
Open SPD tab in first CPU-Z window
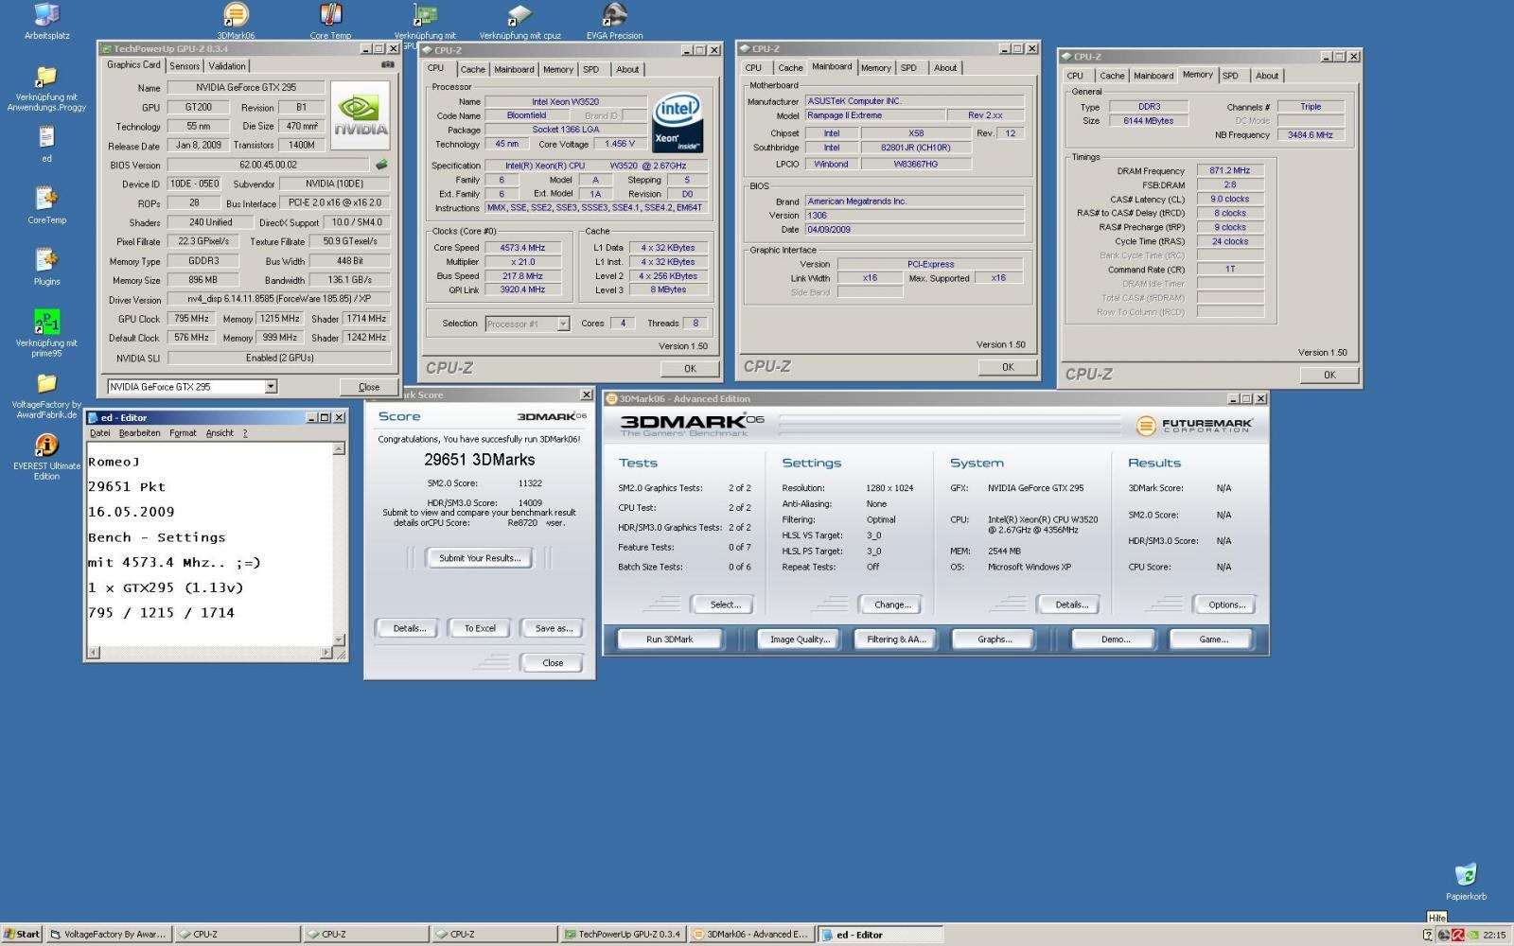click(x=590, y=70)
